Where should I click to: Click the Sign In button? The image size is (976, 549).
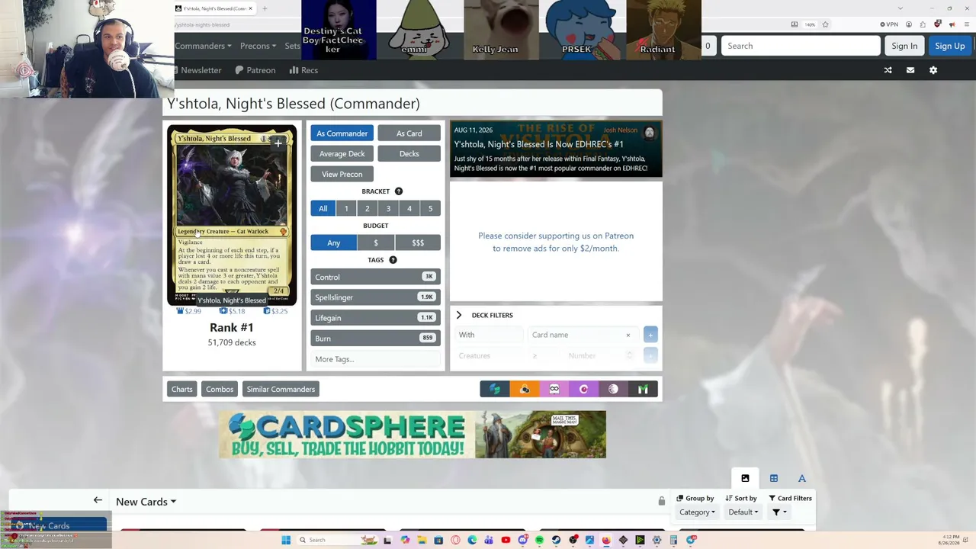pos(904,46)
